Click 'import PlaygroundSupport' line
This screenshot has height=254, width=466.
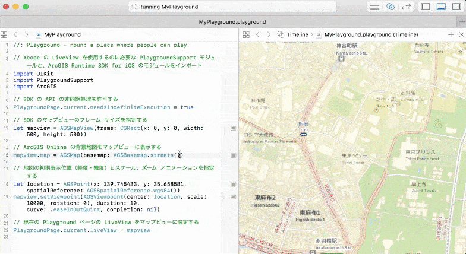point(53,80)
